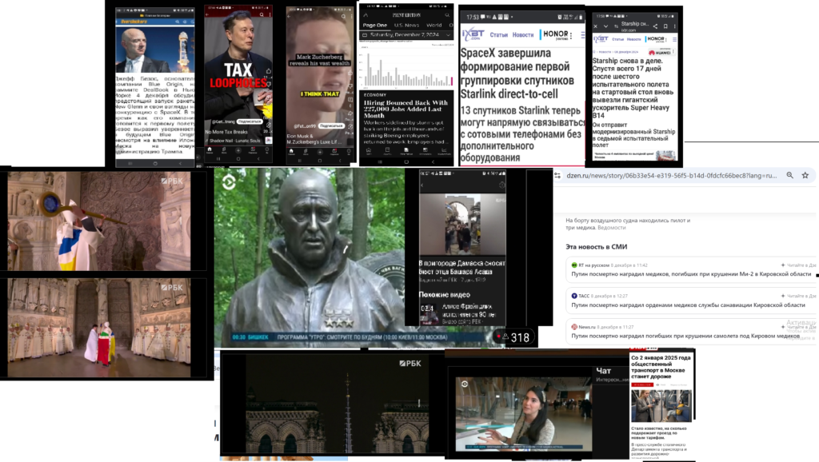The image size is (819, 462).
Task: Switch to U.S. News tab
Action: [x=406, y=25]
